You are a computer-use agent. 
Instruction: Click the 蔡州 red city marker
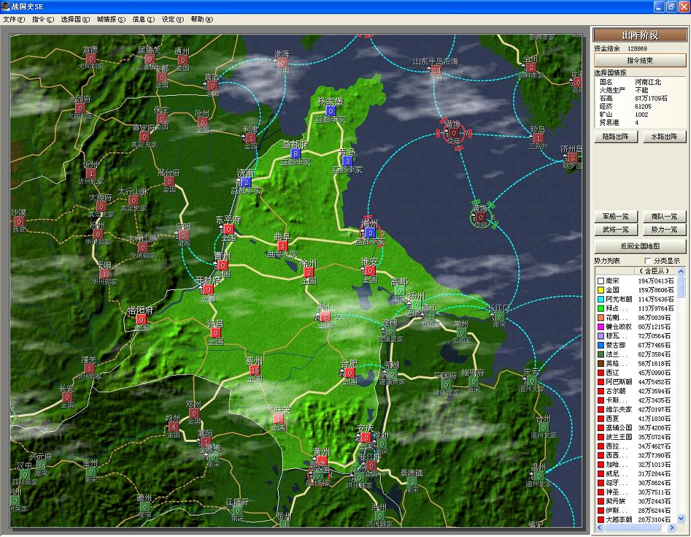(x=254, y=370)
